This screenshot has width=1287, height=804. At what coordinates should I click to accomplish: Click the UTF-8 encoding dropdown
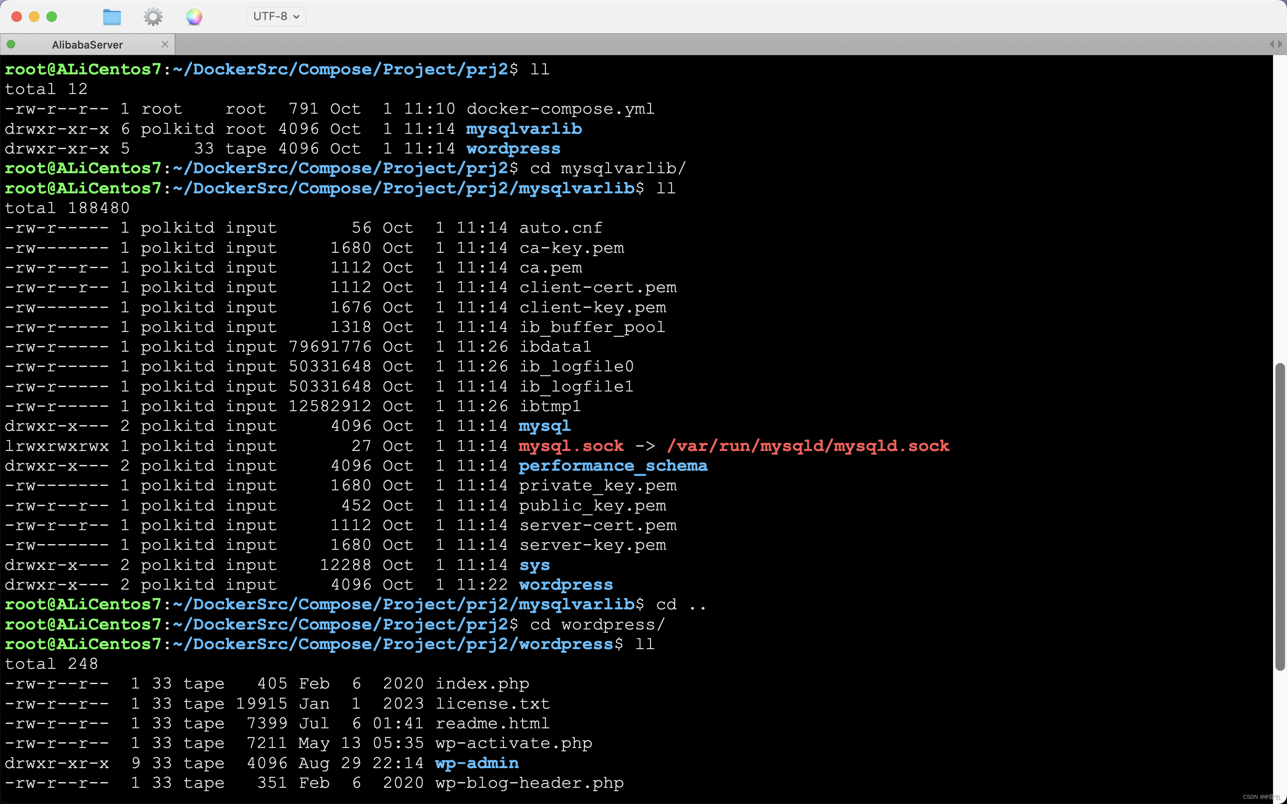(278, 16)
